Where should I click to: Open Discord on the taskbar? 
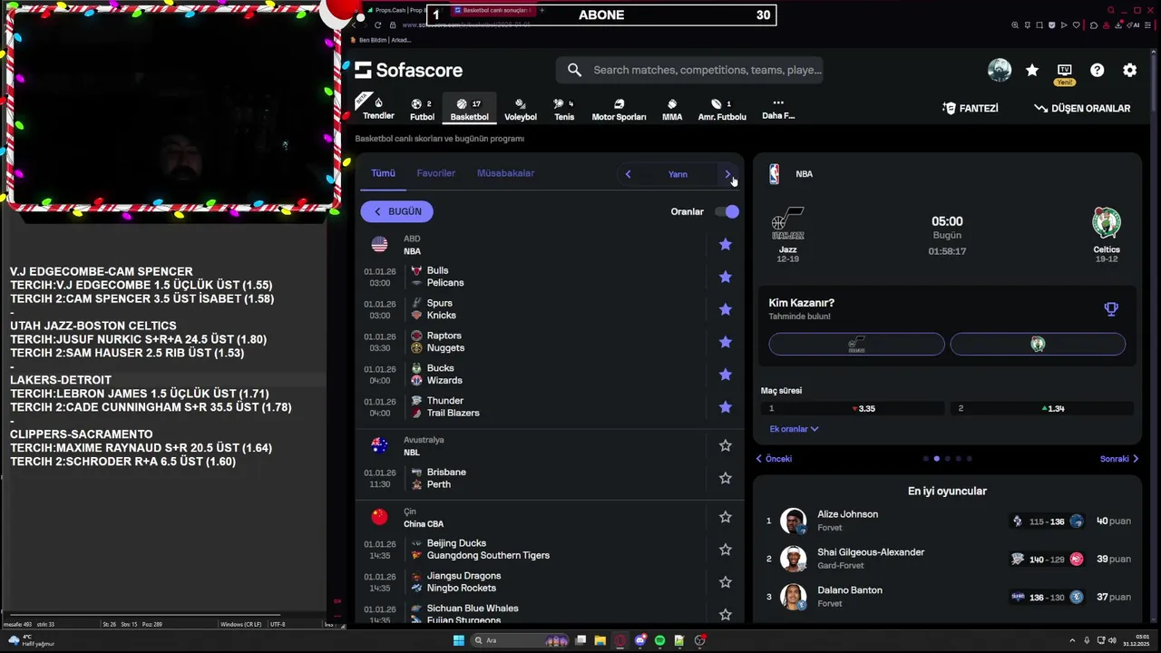pos(640,640)
